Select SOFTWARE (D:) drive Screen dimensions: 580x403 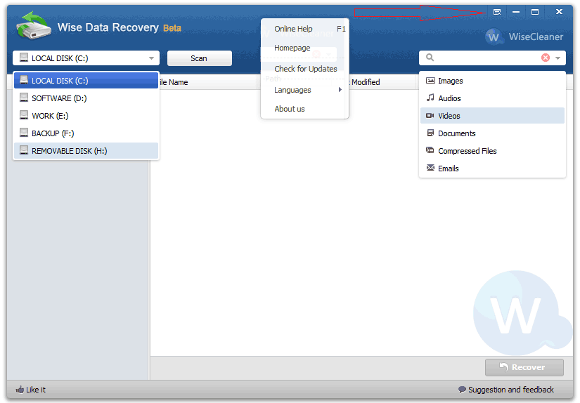click(86, 98)
